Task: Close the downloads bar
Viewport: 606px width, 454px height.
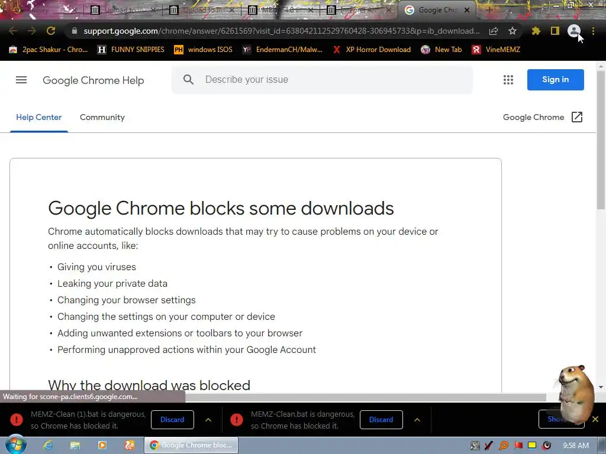Action: point(595,419)
